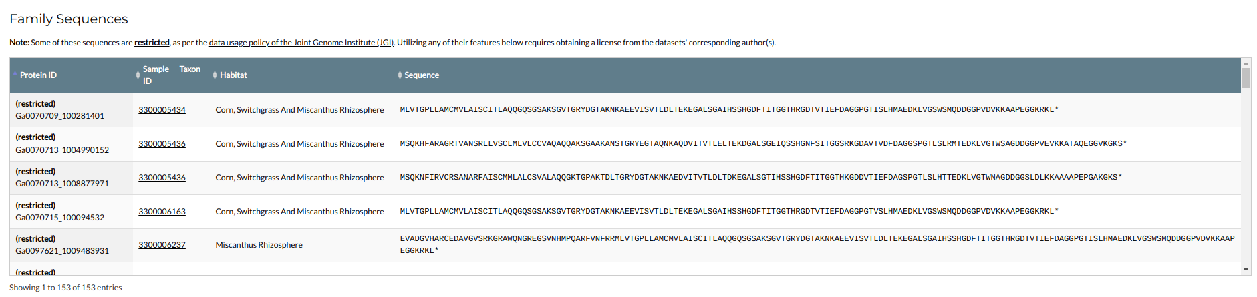Click the Protein ID sort arrow icon

tap(15, 75)
